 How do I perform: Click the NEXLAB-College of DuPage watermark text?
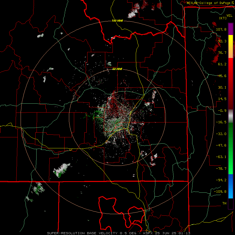pyautogui.click(x=210, y=3)
